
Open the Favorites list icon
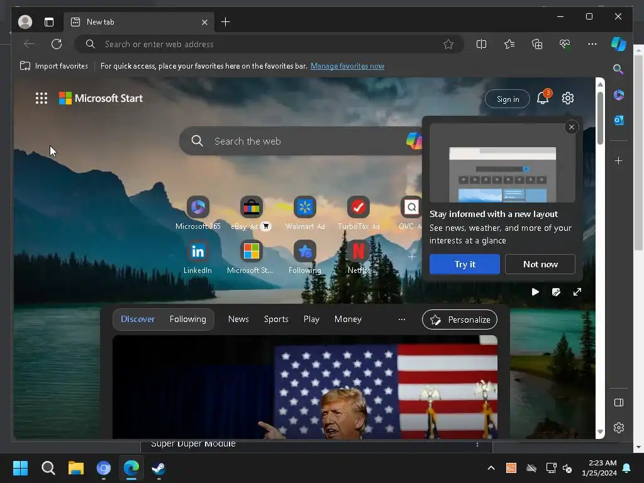pyautogui.click(x=509, y=44)
